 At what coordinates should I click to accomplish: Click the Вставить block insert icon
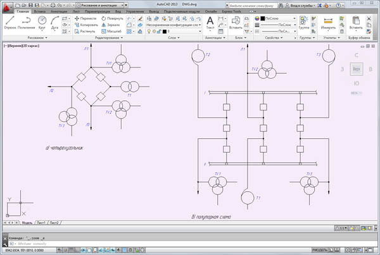point(236,22)
